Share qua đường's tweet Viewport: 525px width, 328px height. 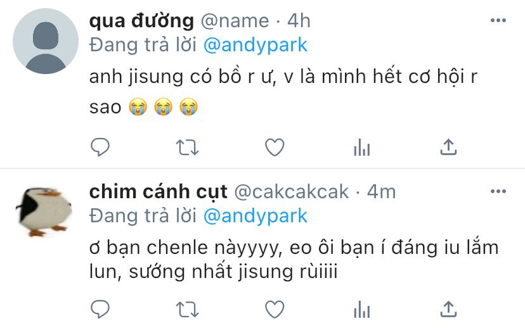click(x=448, y=147)
